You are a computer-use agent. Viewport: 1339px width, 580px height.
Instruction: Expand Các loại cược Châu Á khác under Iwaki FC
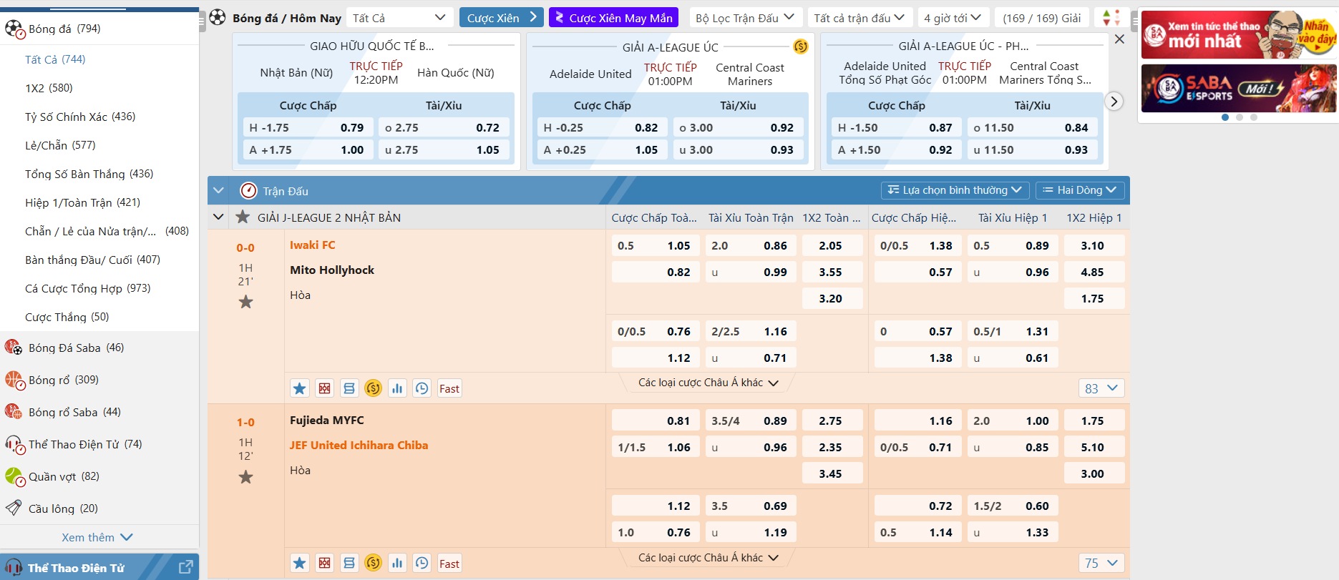tap(708, 383)
